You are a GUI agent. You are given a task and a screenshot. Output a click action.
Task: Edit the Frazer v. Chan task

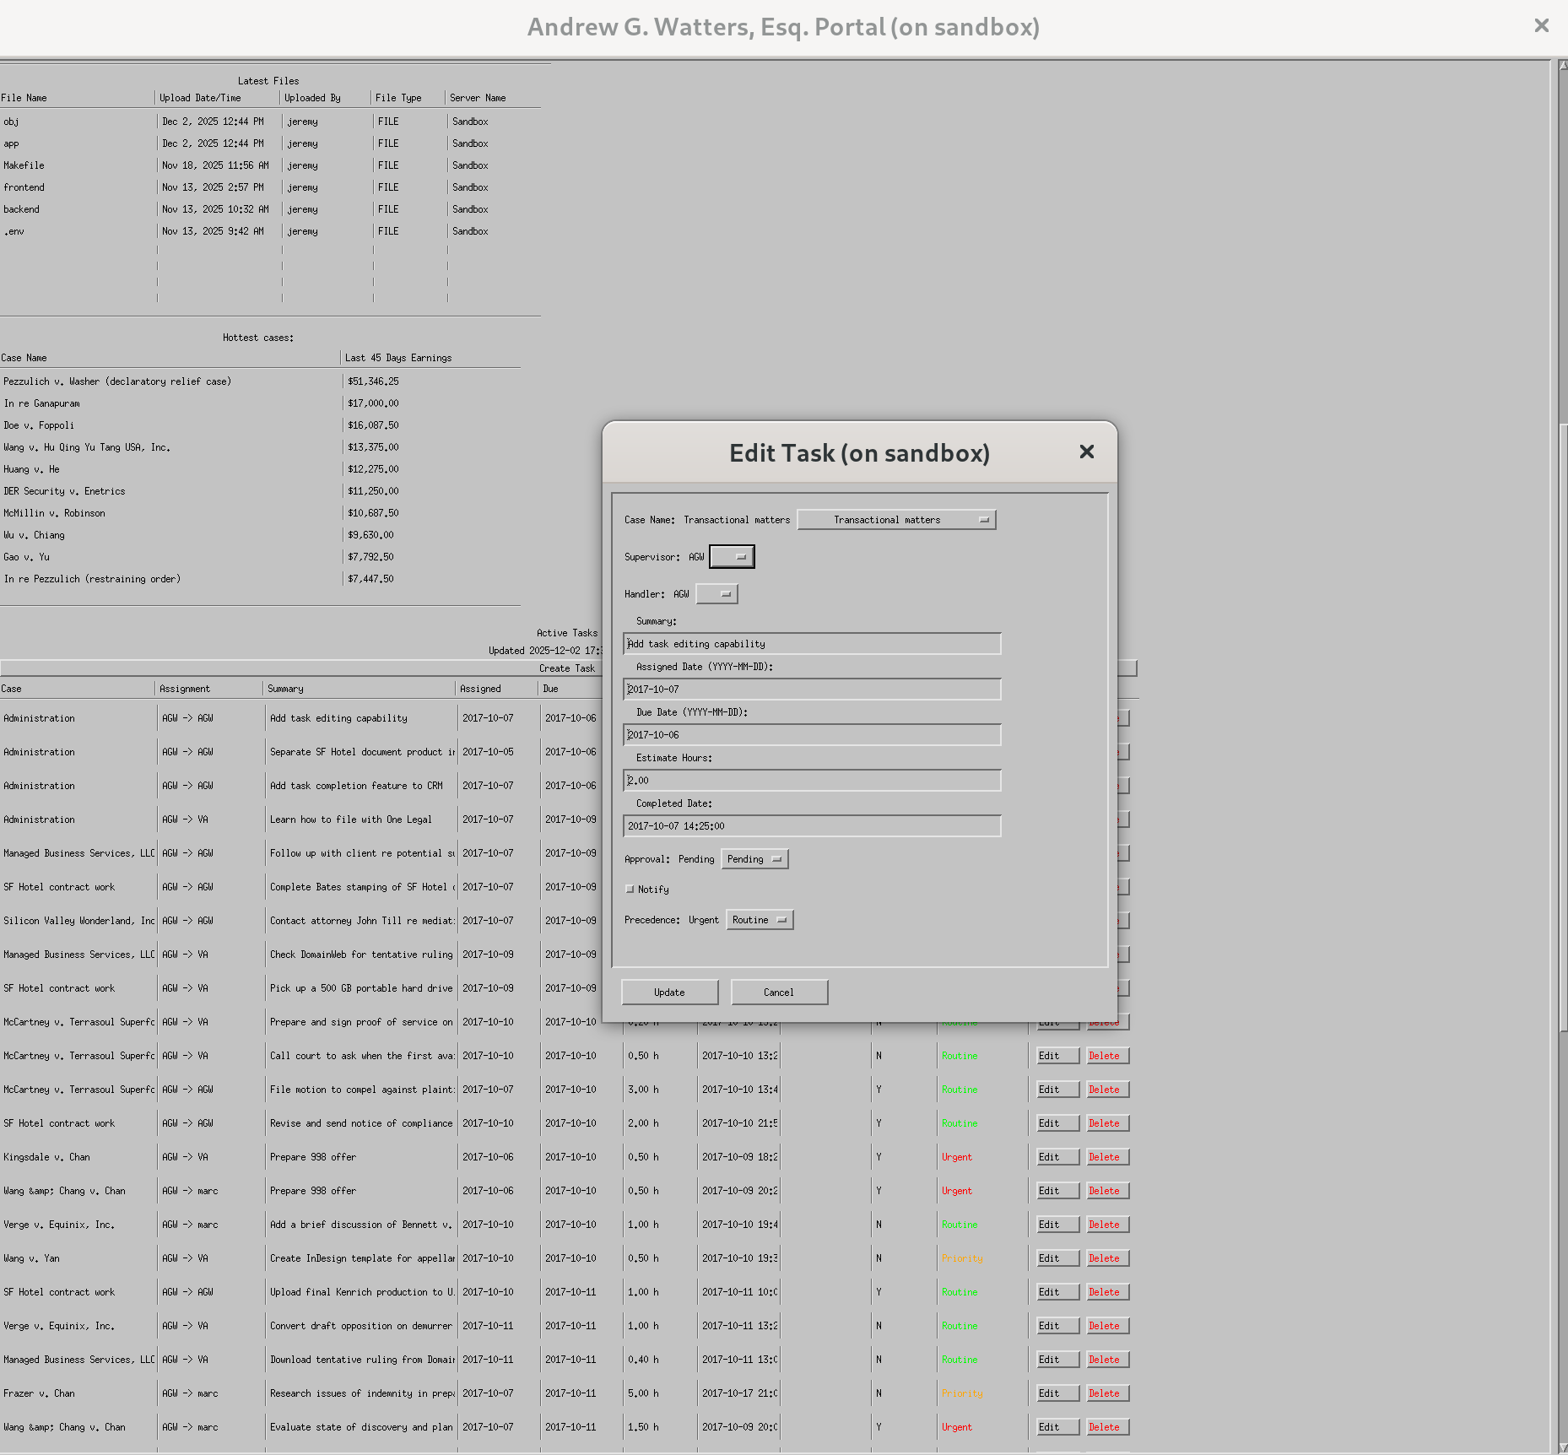pos(1057,1393)
